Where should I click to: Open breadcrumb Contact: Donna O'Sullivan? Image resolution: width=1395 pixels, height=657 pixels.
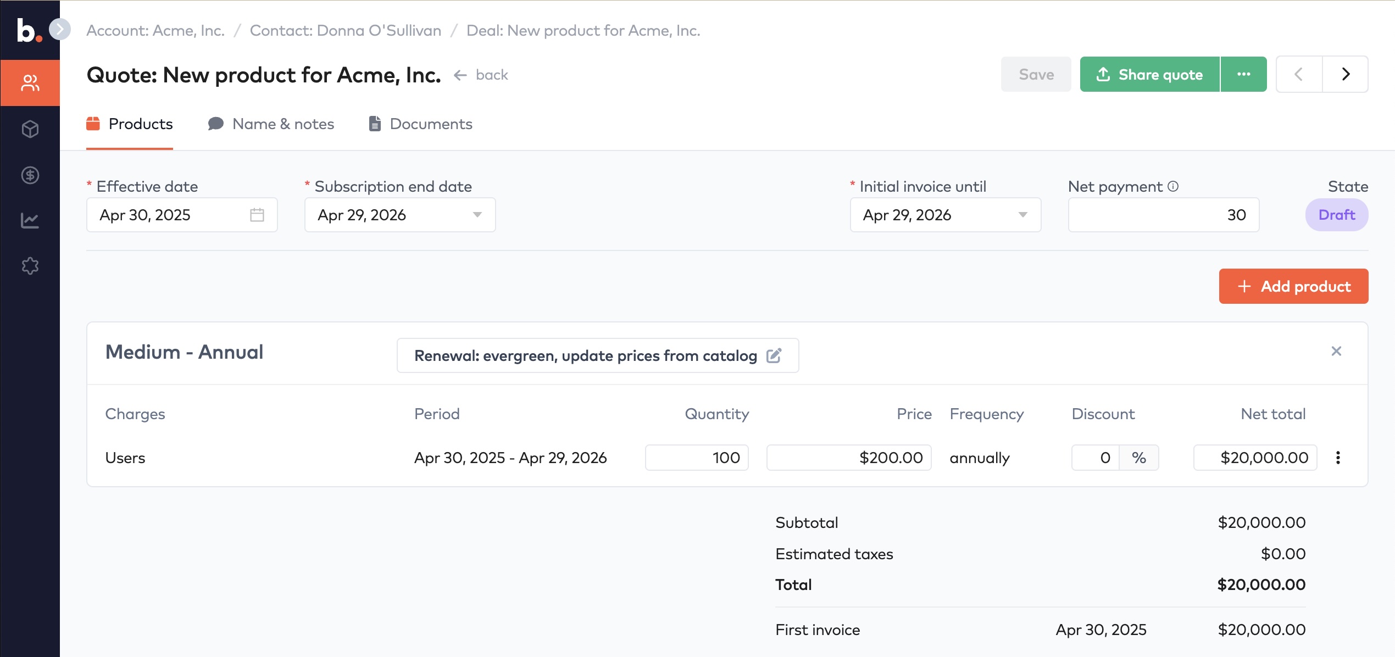click(346, 31)
